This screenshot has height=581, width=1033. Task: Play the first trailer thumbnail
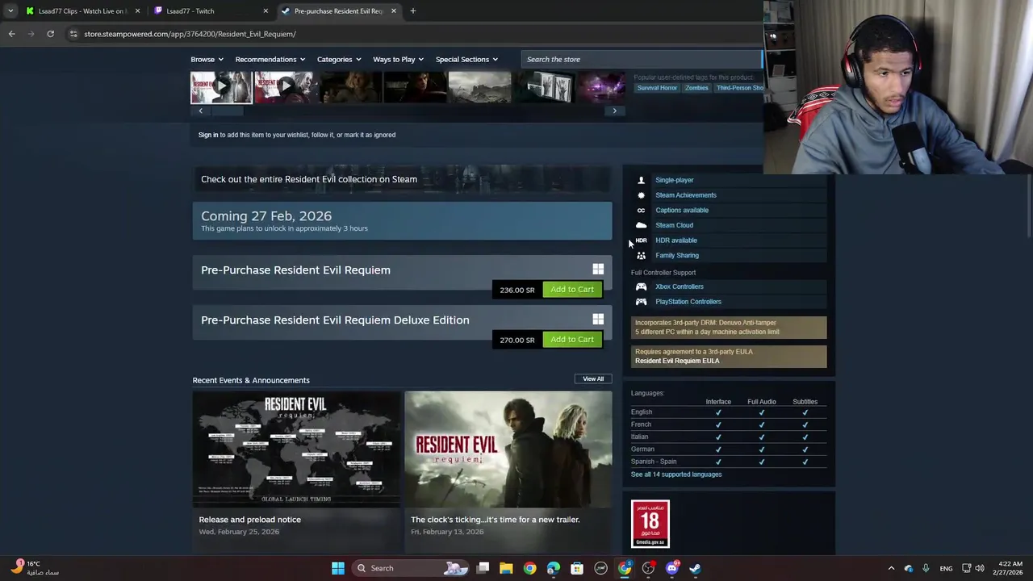pos(221,87)
